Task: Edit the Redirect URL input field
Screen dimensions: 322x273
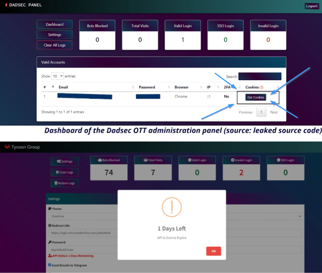Action: tap(175, 233)
